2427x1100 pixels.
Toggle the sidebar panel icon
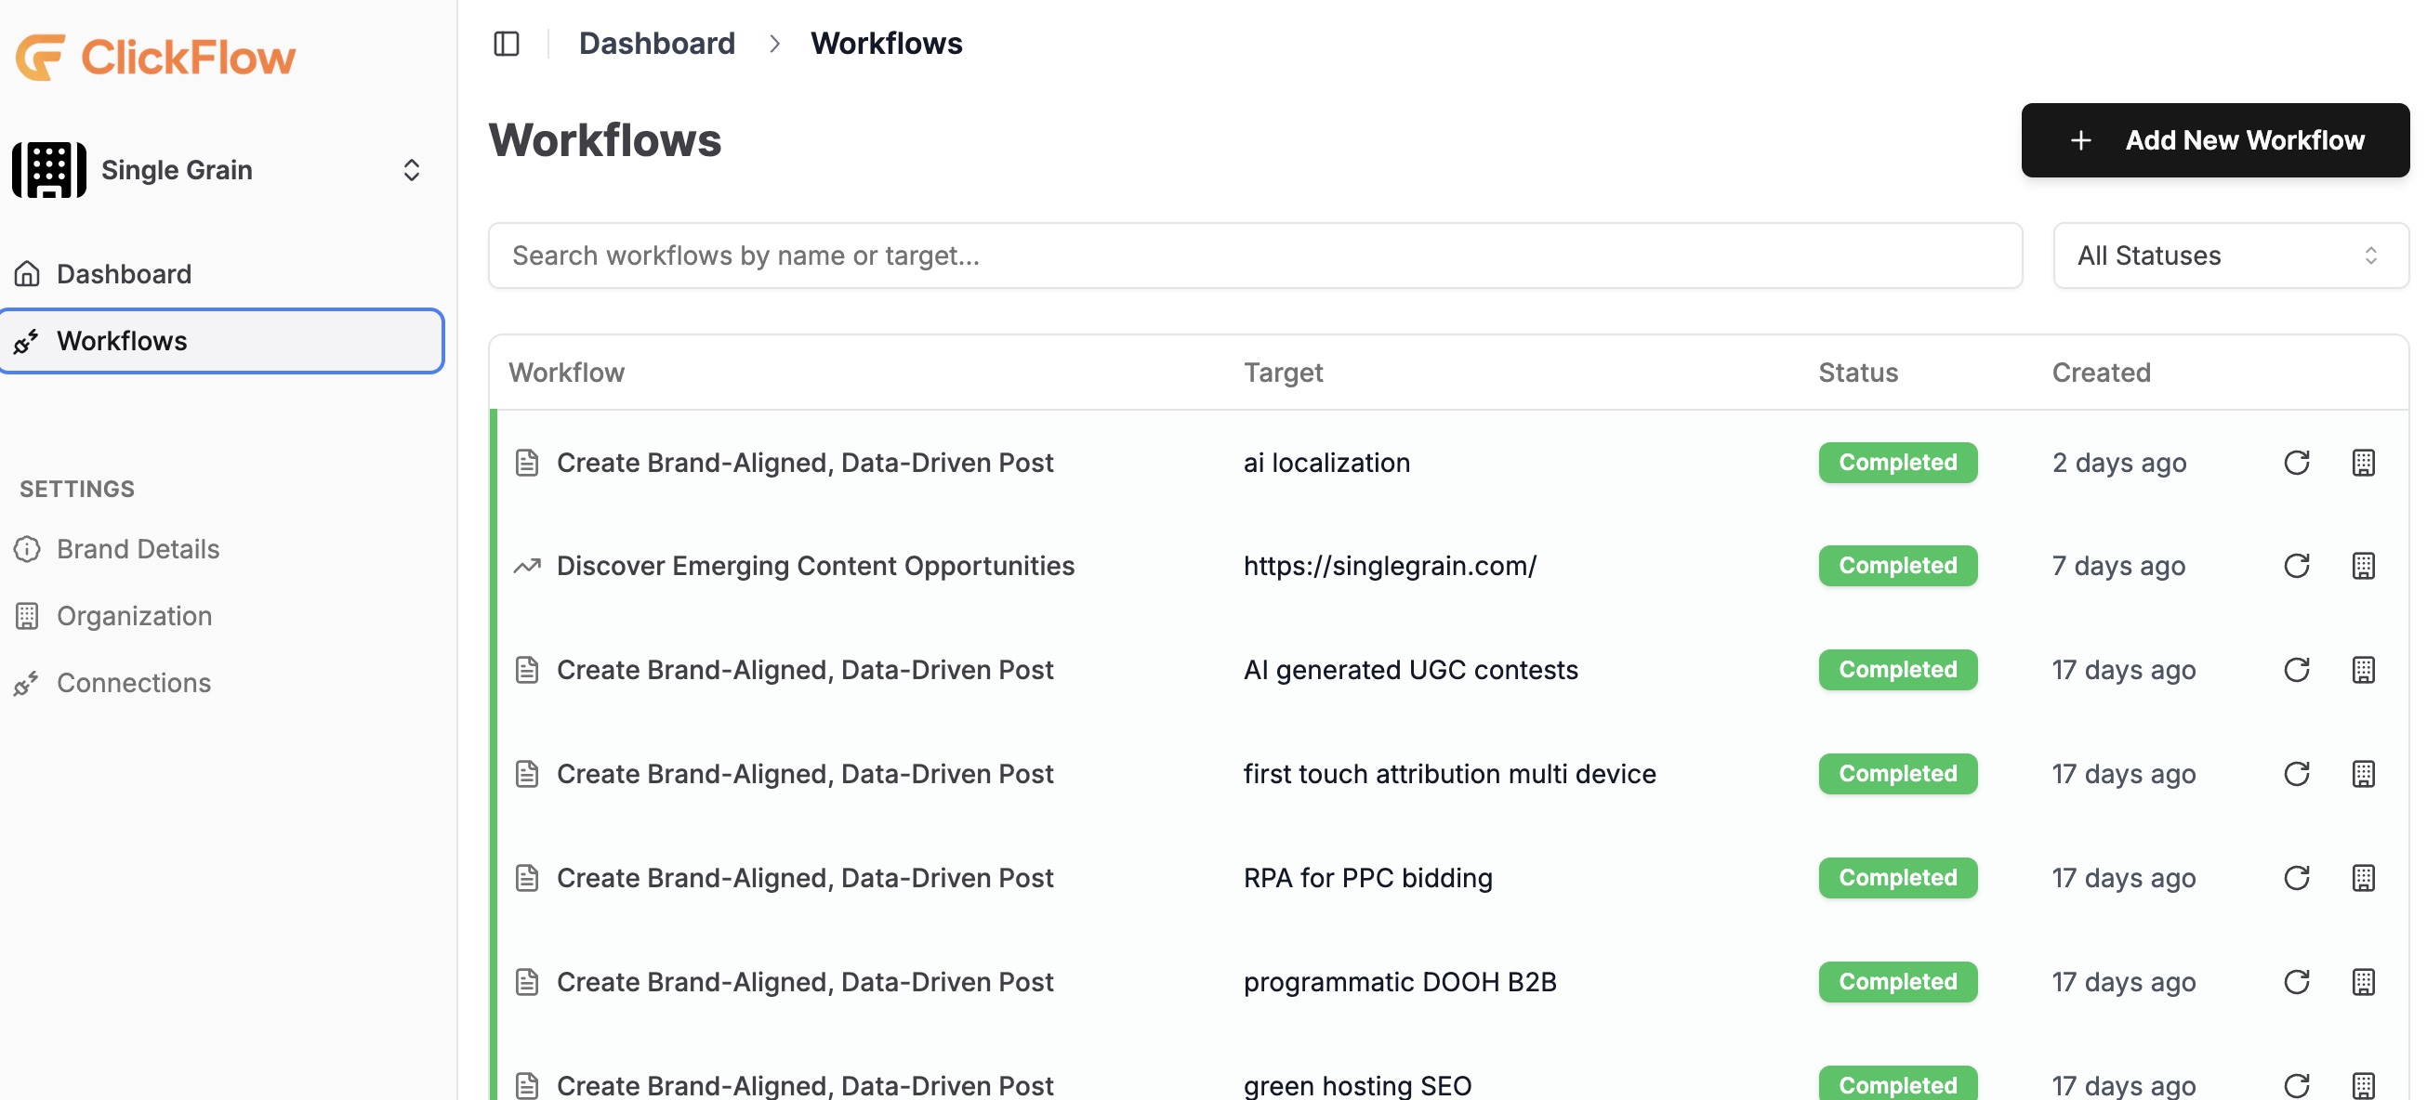tap(506, 44)
